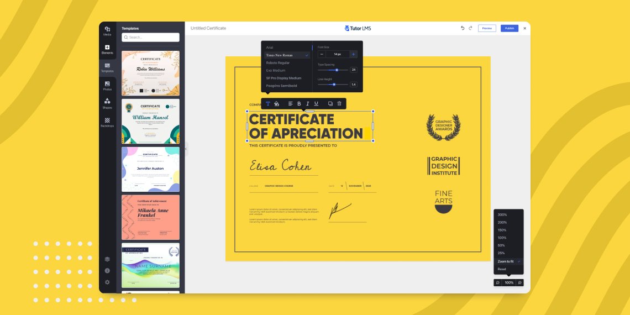Viewport: 630px width, 315px height.
Task: Toggle italic formatting on the text
Action: tap(308, 103)
